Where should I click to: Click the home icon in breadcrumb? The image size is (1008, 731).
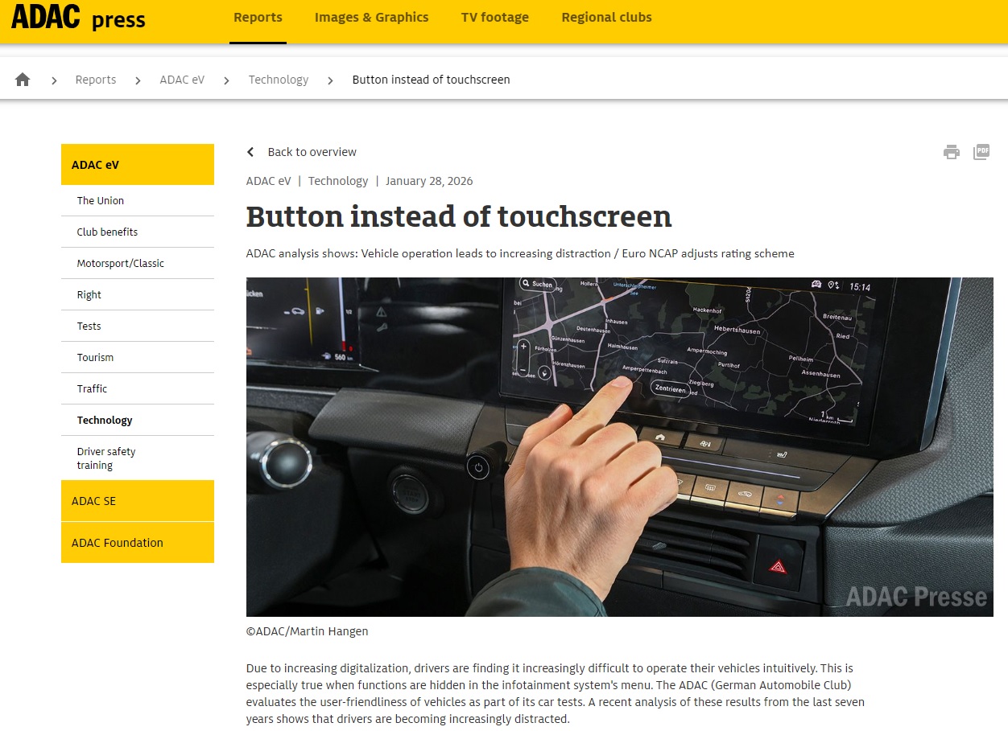[23, 80]
